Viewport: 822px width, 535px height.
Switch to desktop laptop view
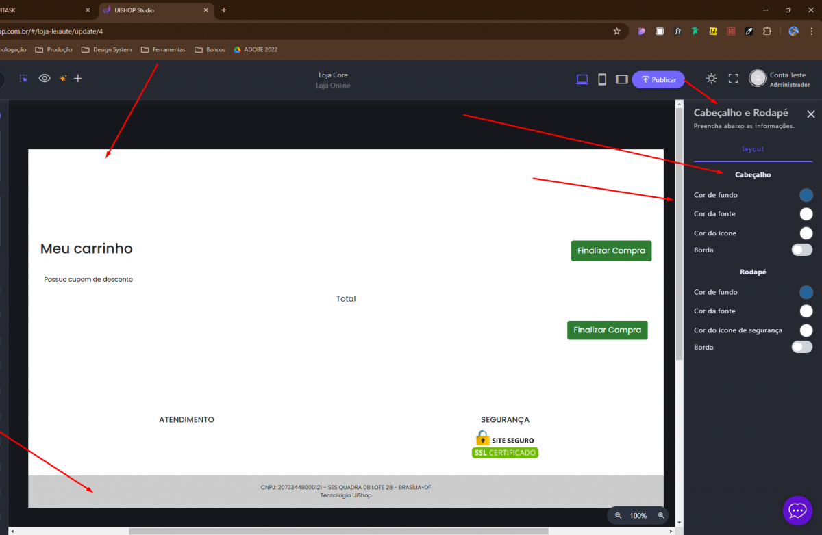point(582,79)
